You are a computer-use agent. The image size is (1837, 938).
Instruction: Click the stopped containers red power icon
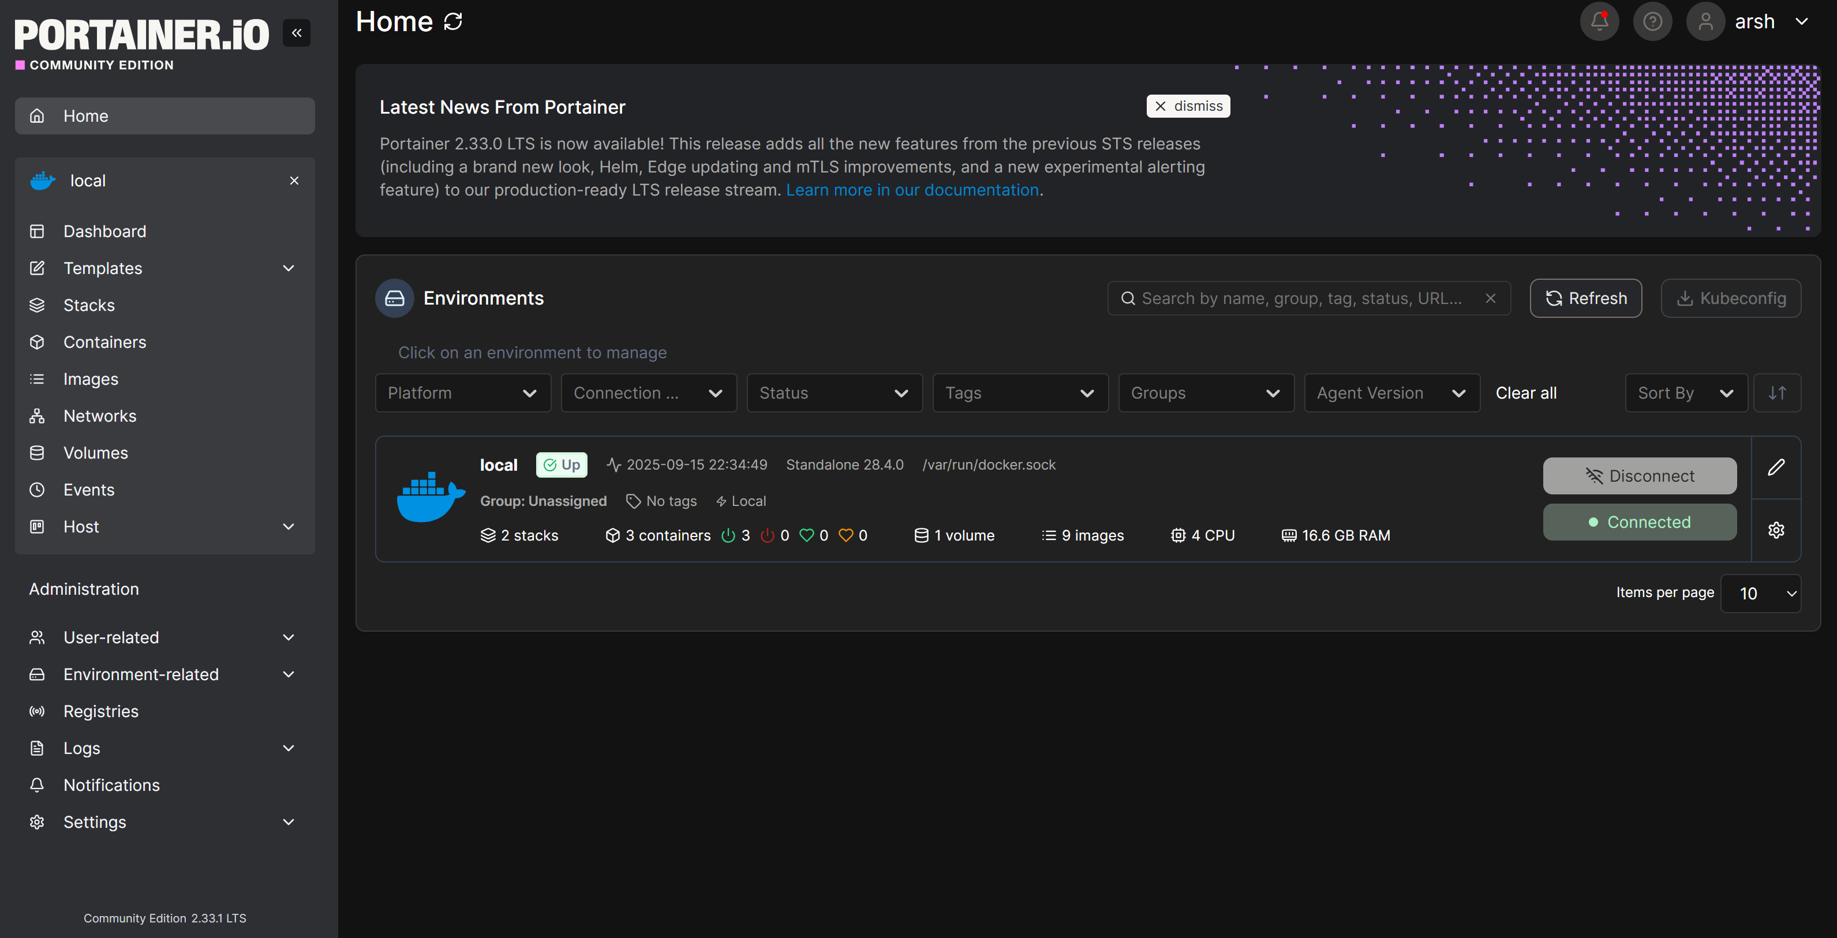(x=768, y=536)
